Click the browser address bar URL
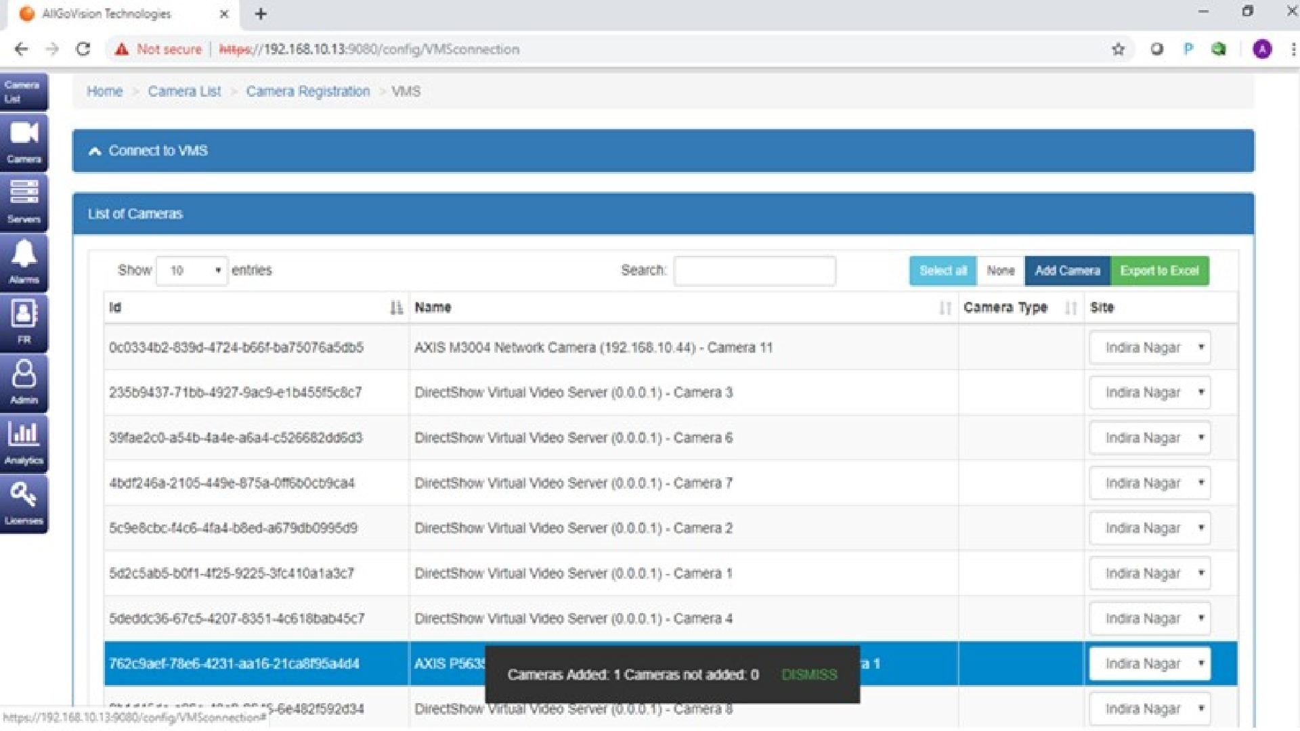Screen dimensions: 1300x731 click(369, 49)
